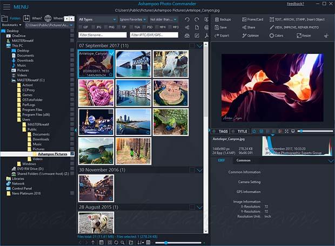Click the list view layout icon
This screenshot has height=246, width=335.
pos(101,243)
